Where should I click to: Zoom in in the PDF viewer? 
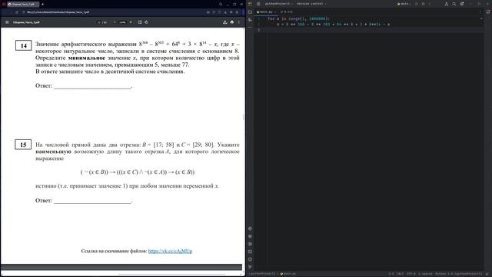pyautogui.click(x=131, y=22)
